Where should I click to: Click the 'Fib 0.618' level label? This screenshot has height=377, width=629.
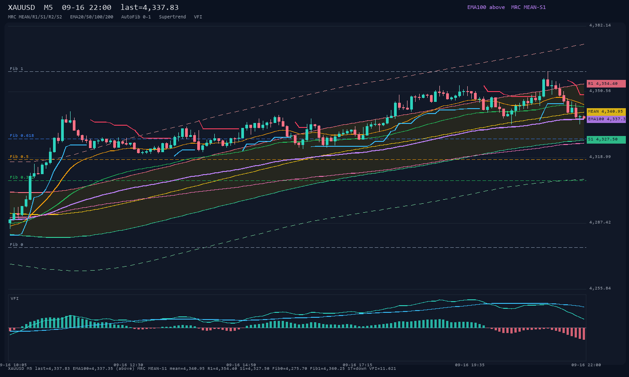pyautogui.click(x=22, y=136)
